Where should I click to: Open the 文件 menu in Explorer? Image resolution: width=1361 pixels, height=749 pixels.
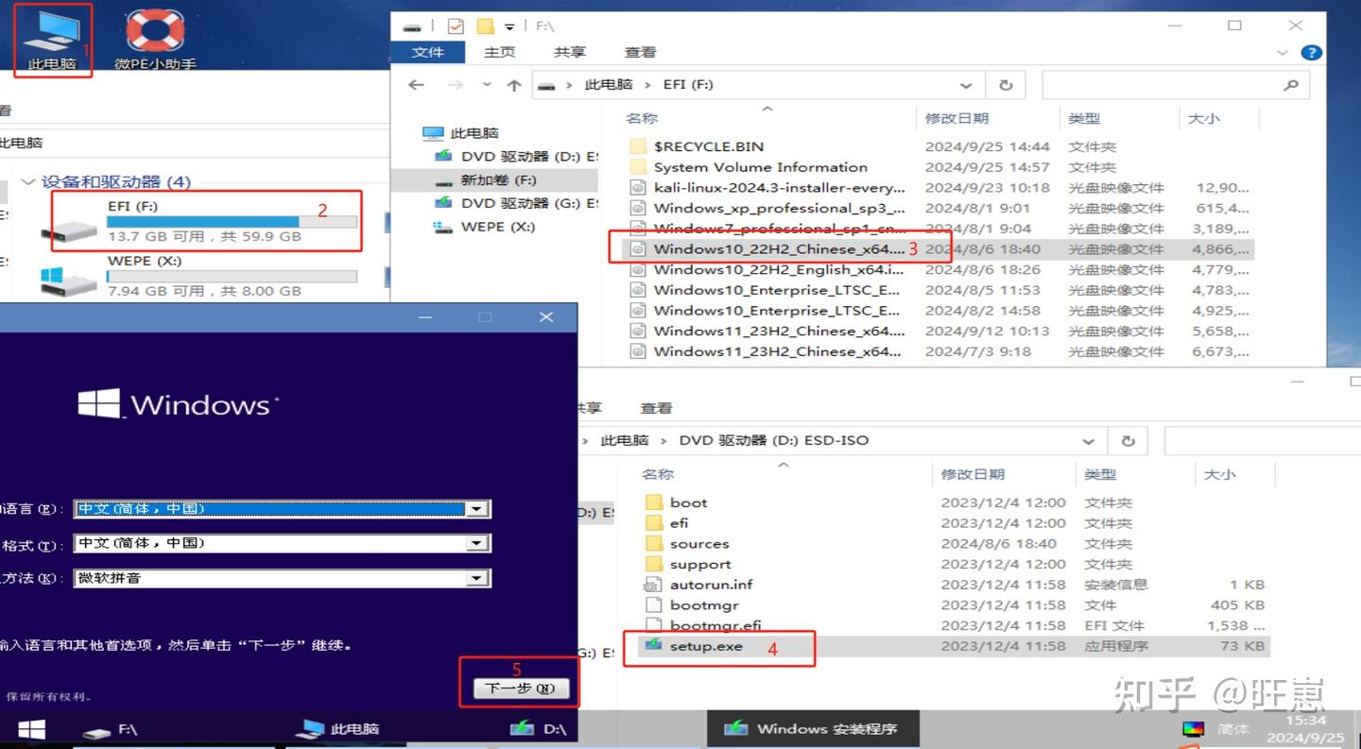tap(428, 52)
